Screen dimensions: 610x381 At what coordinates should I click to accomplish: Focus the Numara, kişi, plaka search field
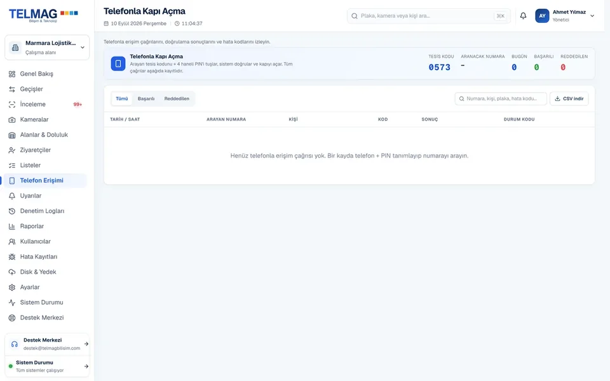pyautogui.click(x=501, y=99)
